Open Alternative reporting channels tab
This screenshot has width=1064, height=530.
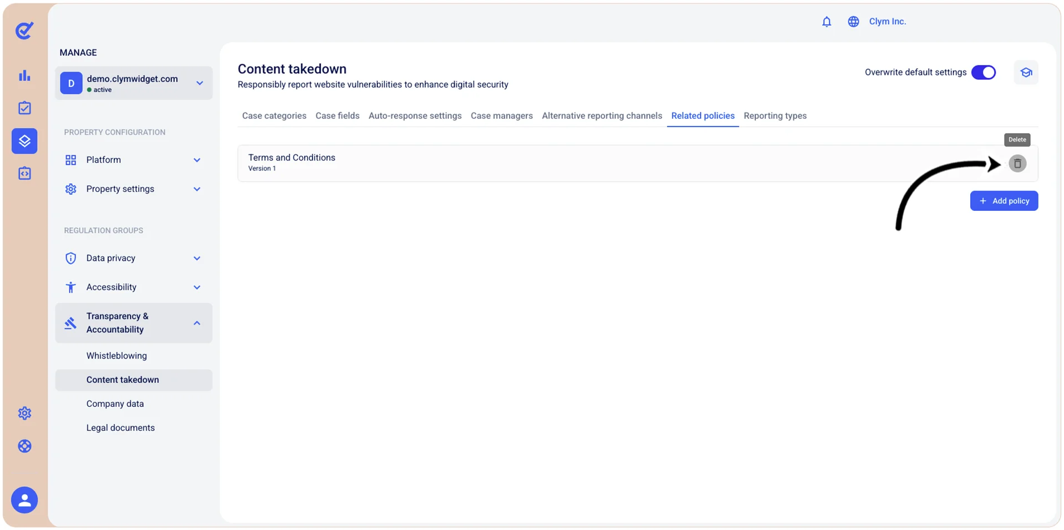click(x=602, y=116)
